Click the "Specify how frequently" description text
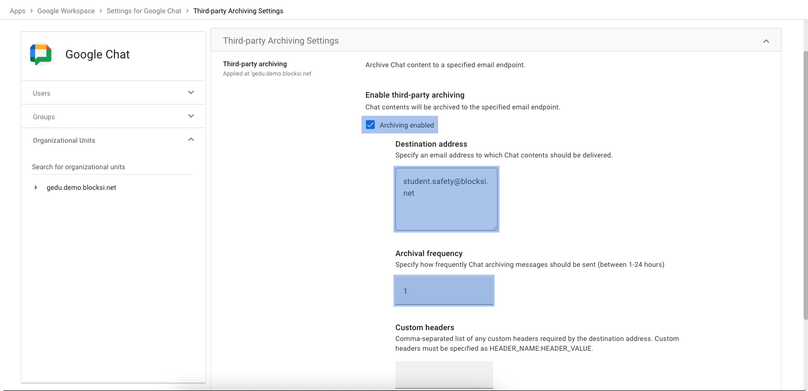The height and width of the screenshot is (391, 808). [530, 264]
